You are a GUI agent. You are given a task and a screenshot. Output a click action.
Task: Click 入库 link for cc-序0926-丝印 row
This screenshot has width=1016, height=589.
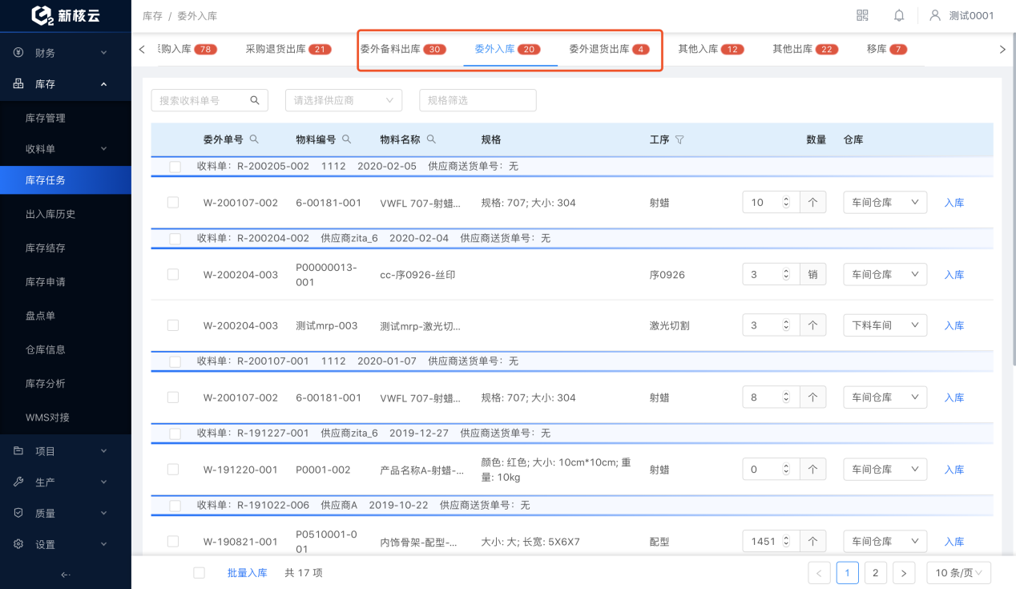coord(954,274)
